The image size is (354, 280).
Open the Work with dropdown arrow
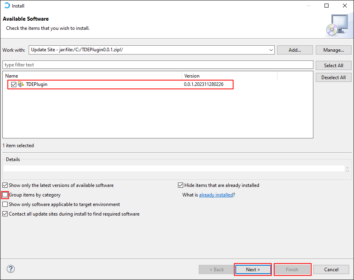pos(271,50)
